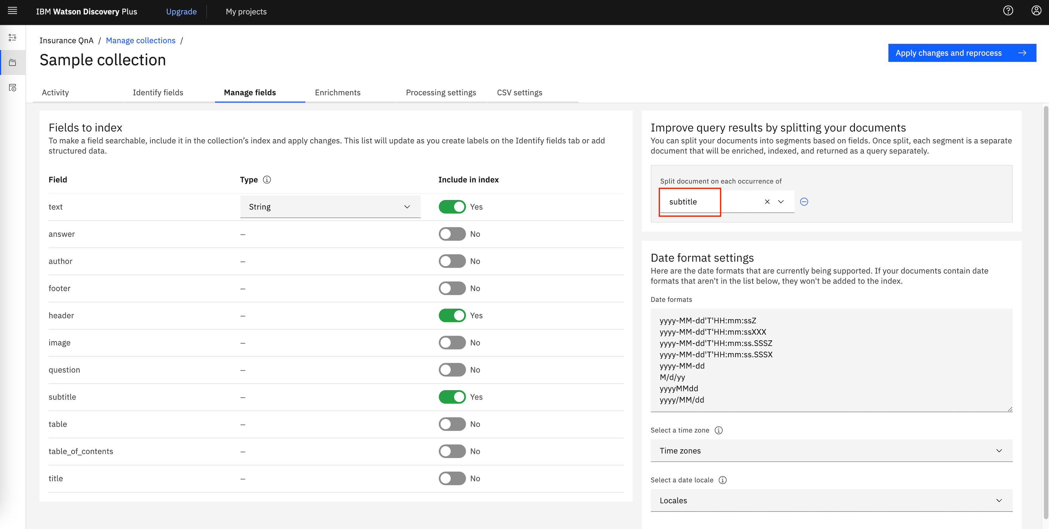
Task: Disable the text field index toggle
Action: [x=452, y=207]
